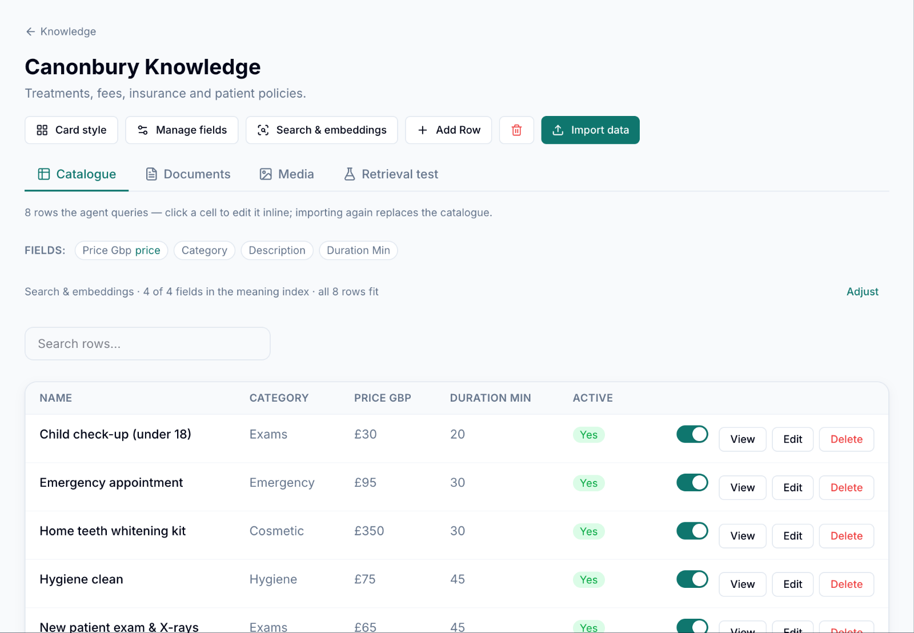Delete the Hygiene clean row
Image resolution: width=914 pixels, height=633 pixels.
pos(847,584)
